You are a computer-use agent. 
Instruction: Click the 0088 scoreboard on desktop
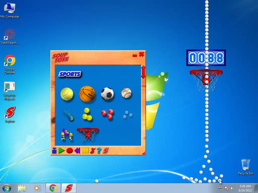pos(206,58)
